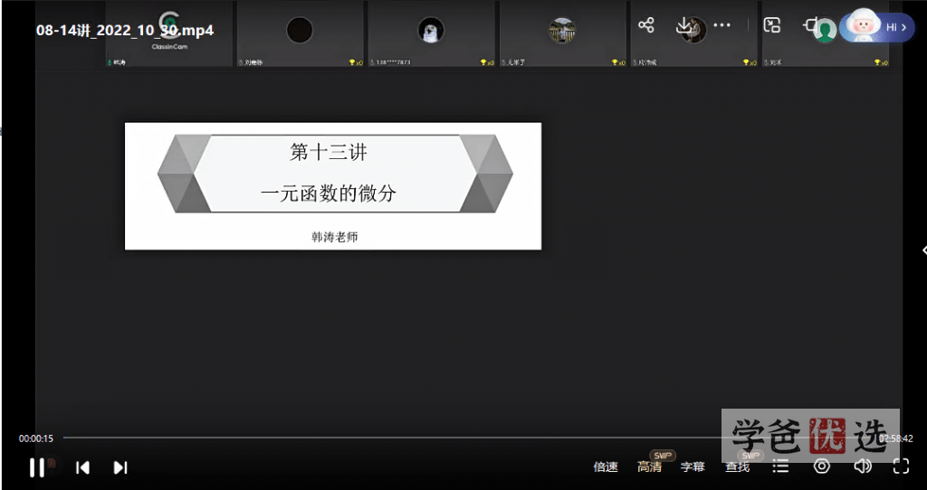The width and height of the screenshot is (927, 490).
Task: Expand the side panel arrow at right edge
Action: (923, 250)
